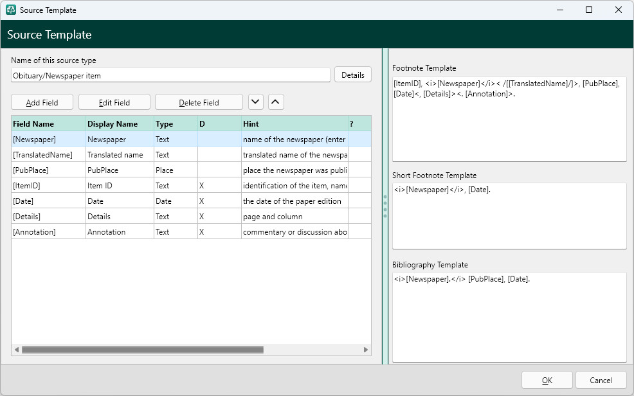The image size is (634, 396).
Task: Click hint starting 'identification of the item'
Action: [294, 186]
